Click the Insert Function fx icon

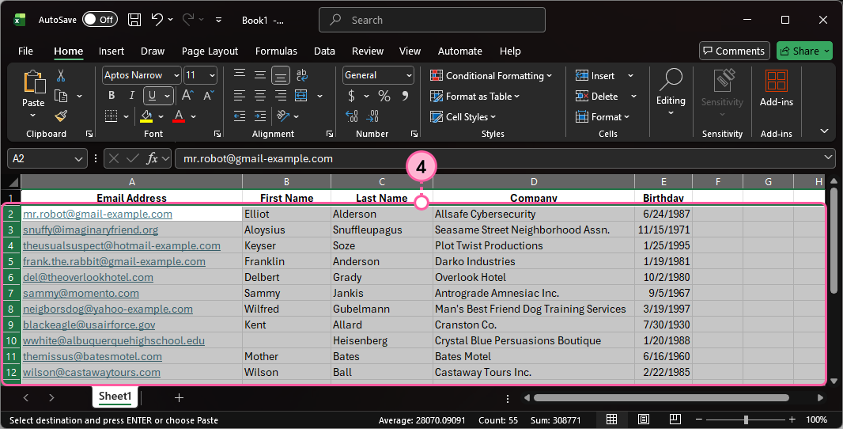click(x=152, y=158)
